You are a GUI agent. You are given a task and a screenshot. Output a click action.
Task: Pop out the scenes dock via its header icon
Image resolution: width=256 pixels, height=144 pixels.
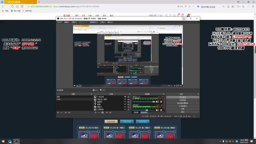[x=92, y=94]
